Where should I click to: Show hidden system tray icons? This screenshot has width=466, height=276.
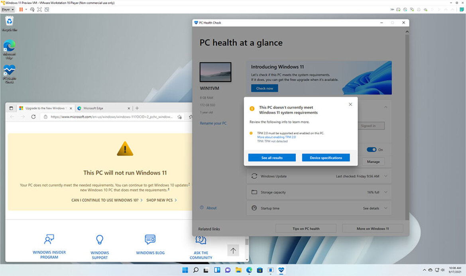[424, 270]
